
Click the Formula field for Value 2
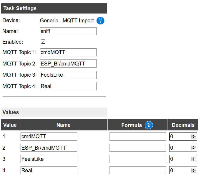click(x=138, y=148)
